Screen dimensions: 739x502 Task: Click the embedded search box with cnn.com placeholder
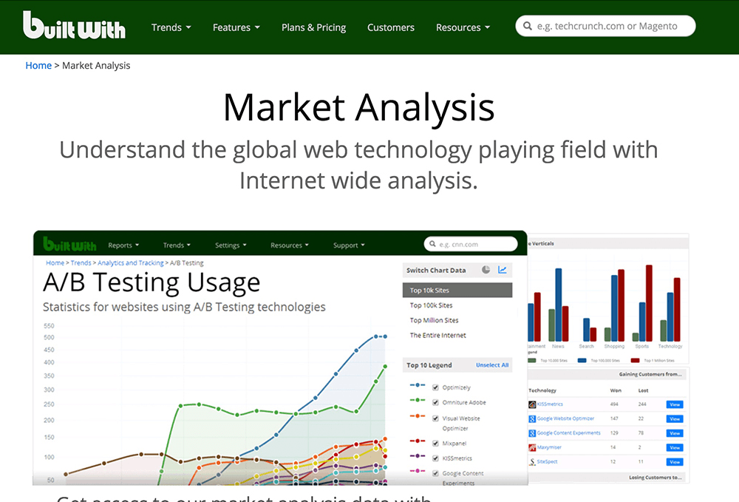click(x=471, y=244)
